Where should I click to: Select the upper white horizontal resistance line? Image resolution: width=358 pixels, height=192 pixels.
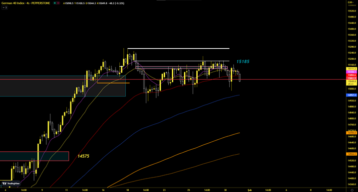pos(178,48)
